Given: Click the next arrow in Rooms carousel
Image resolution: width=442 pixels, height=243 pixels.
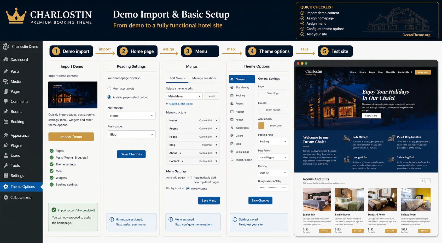Looking at the screenshot, I should coord(428,181).
